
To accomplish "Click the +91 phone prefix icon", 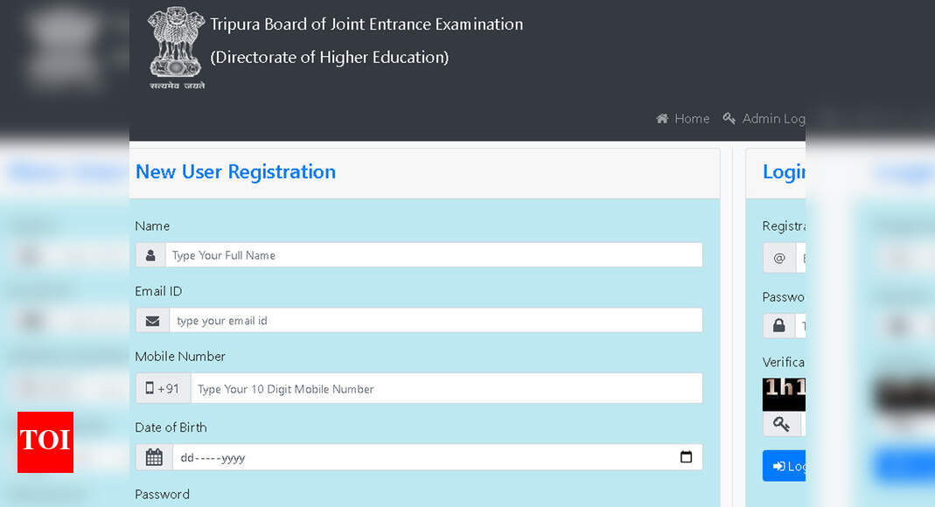I will tap(163, 388).
